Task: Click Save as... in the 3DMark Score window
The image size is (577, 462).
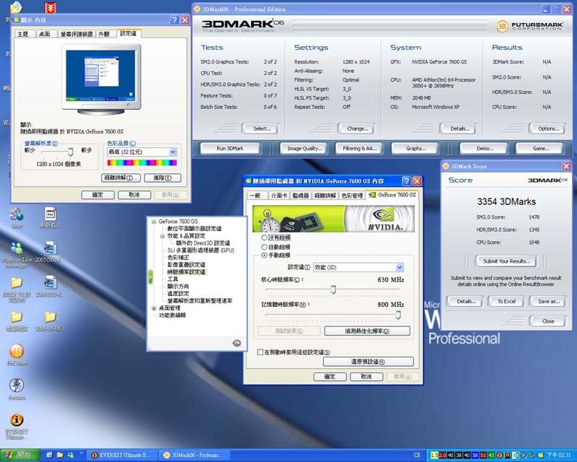Action: 548,301
